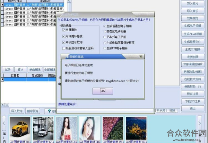This screenshot has width=208, height=143.
Task: Select the white car showroom thumbnail
Action: click(43, 129)
